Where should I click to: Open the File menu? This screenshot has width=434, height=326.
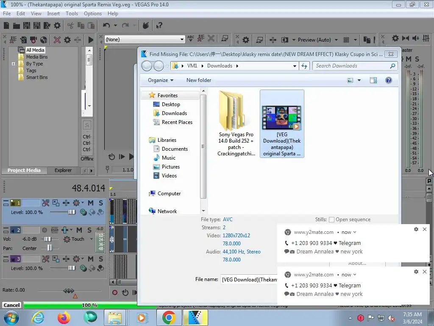click(7, 14)
